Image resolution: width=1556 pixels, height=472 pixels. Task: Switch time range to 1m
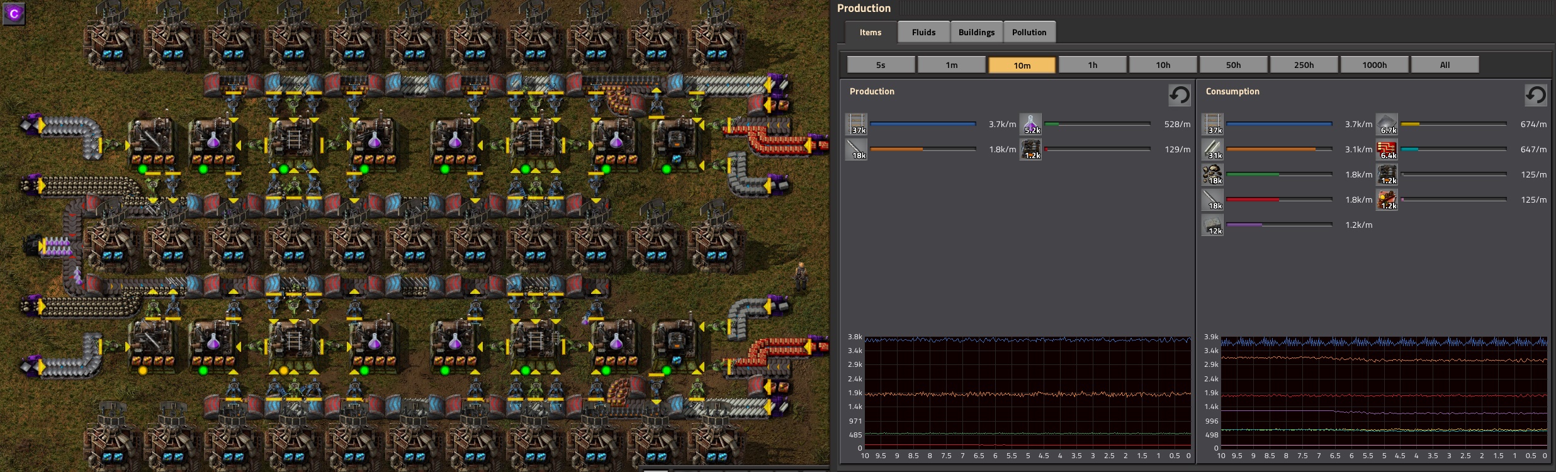click(951, 65)
